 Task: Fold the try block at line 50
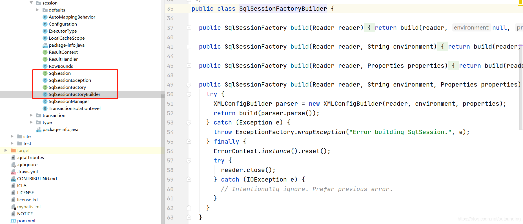click(189, 94)
